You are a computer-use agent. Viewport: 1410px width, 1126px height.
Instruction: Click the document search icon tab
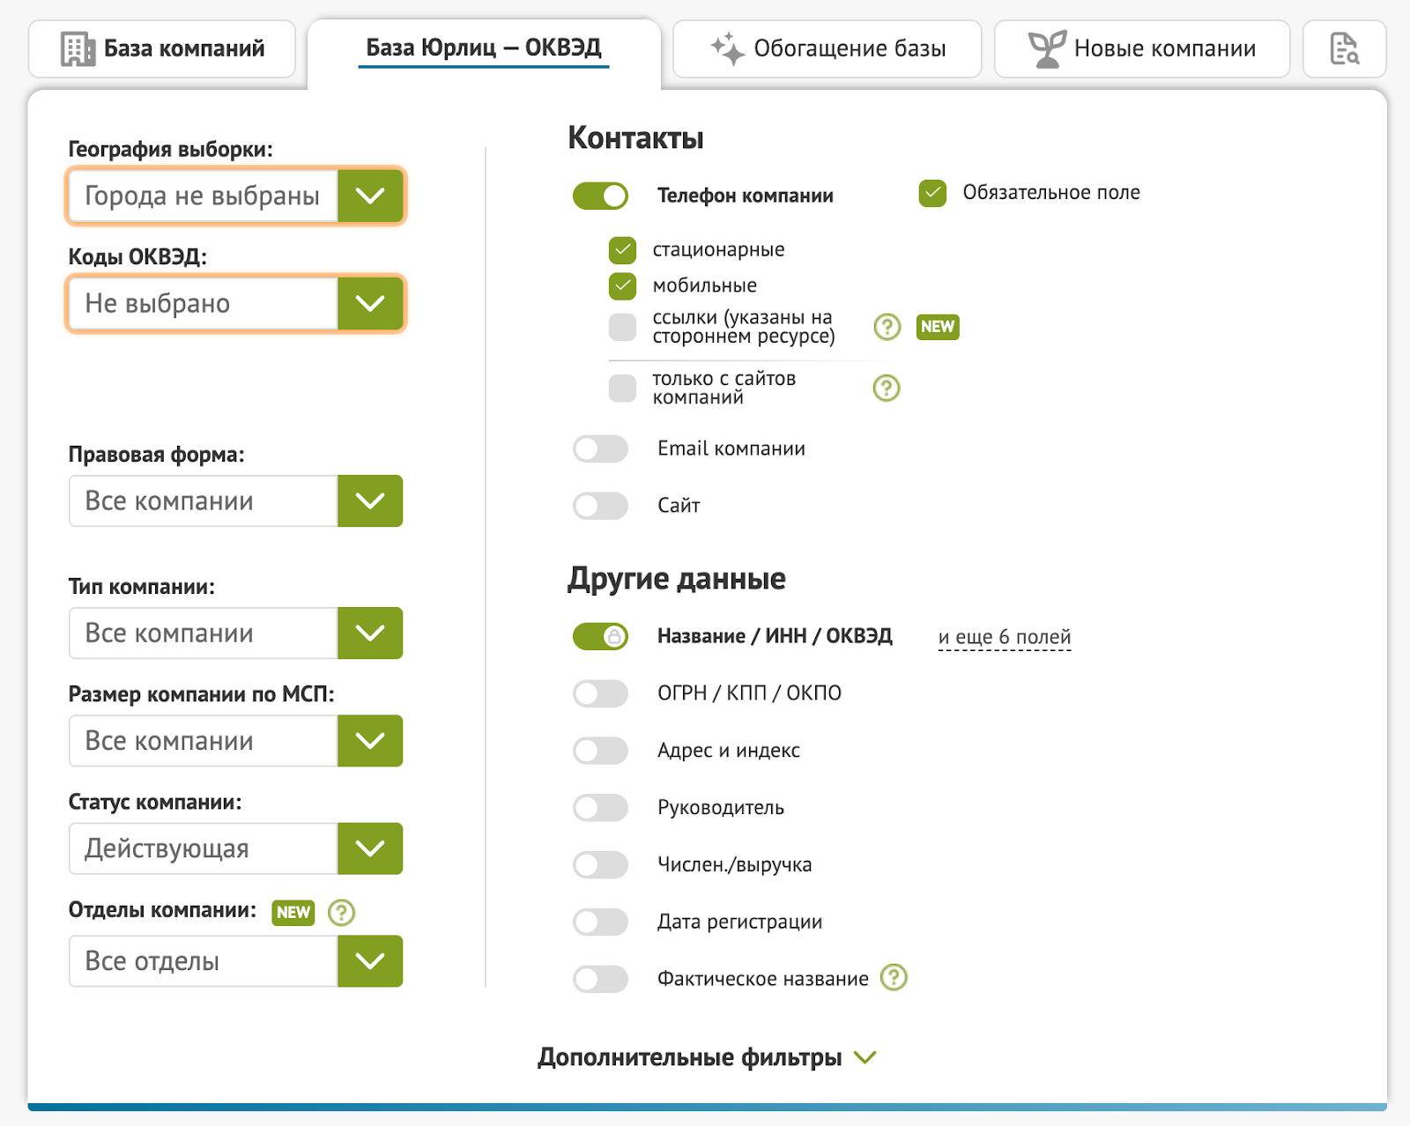click(1344, 48)
